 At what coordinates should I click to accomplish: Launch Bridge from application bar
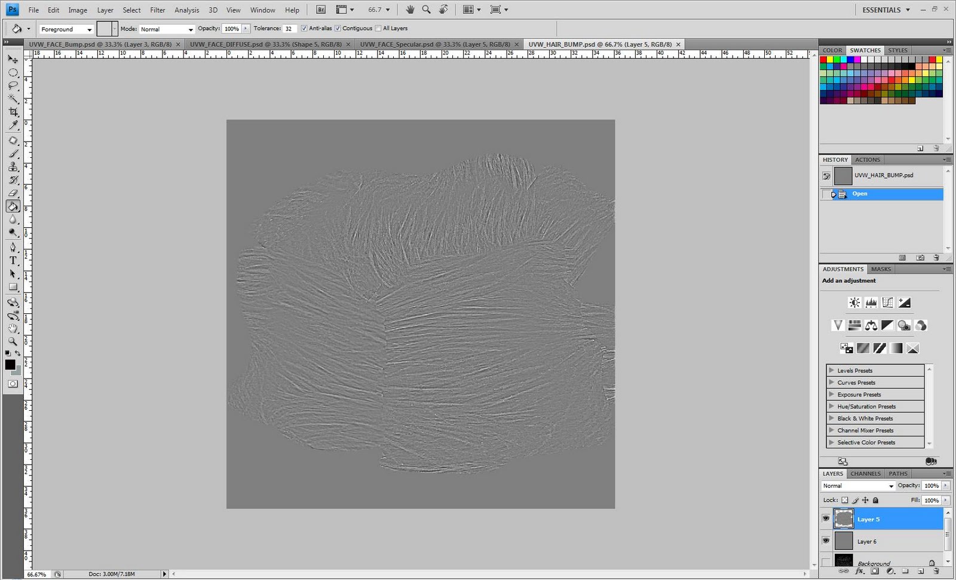coord(321,10)
